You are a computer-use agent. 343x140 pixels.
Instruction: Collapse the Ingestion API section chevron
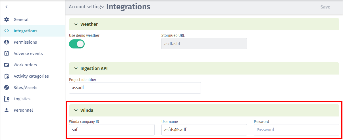(76, 69)
